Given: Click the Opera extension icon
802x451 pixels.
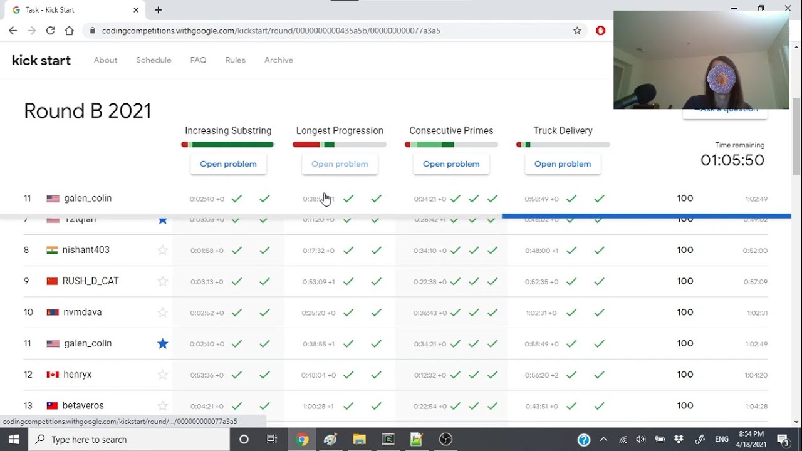Looking at the screenshot, I should pyautogui.click(x=600, y=30).
